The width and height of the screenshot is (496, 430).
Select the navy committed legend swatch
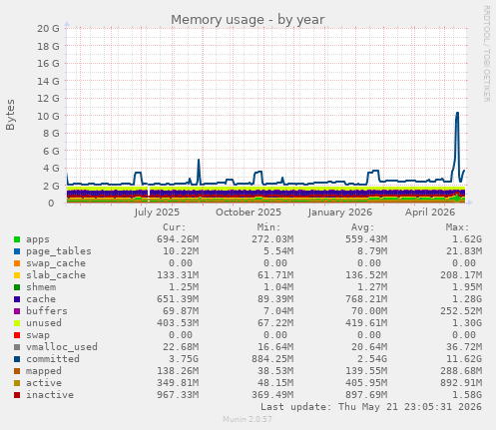click(17, 359)
